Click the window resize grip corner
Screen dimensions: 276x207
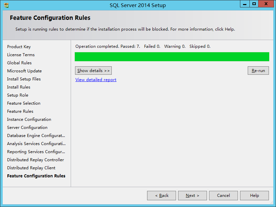[x=272, y=203]
